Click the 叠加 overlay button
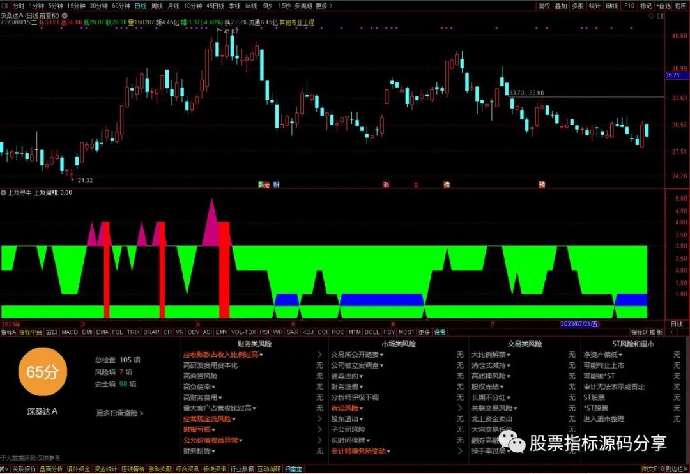Screen dimensions: 690x474 pyautogui.click(x=561, y=6)
